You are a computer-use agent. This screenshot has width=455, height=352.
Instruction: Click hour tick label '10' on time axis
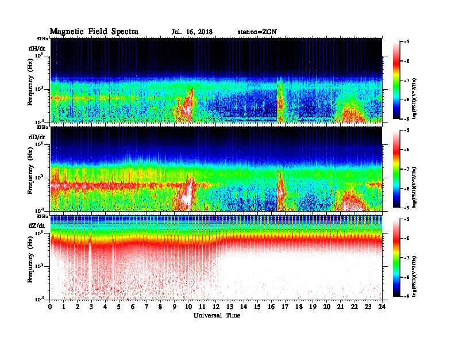click(x=188, y=307)
